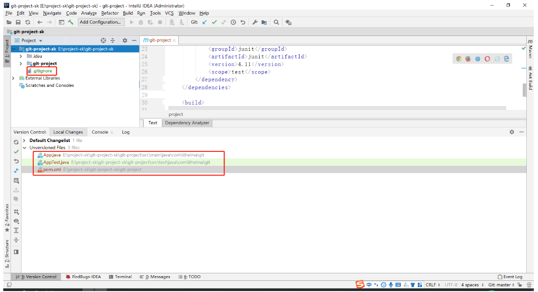Hide the Project panel with minus icon
538x292 pixels.
pos(134,41)
